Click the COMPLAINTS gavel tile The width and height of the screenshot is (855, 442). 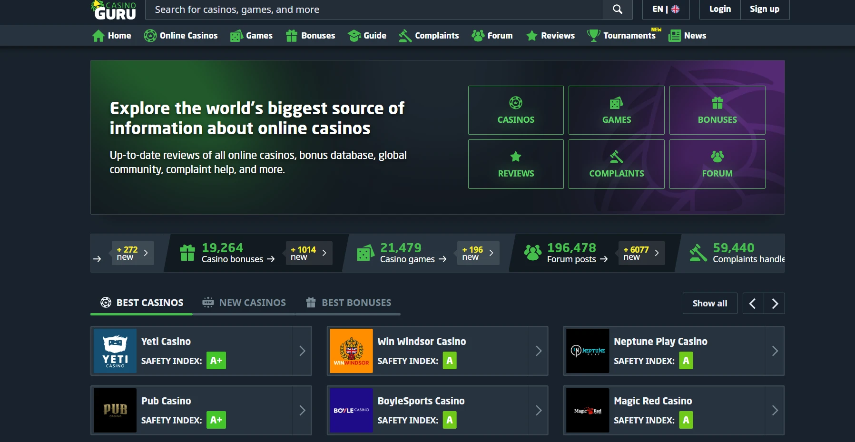[616, 164]
